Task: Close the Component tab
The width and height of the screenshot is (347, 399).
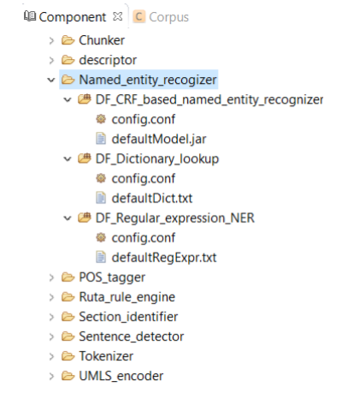Action: tap(118, 16)
